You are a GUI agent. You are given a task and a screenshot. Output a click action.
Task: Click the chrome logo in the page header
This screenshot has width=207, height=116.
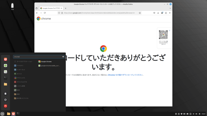pyautogui.click(x=44, y=19)
